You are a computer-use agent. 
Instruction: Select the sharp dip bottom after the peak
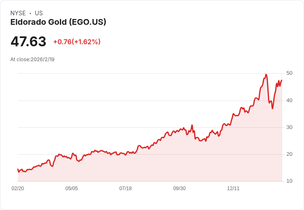(x=272, y=108)
